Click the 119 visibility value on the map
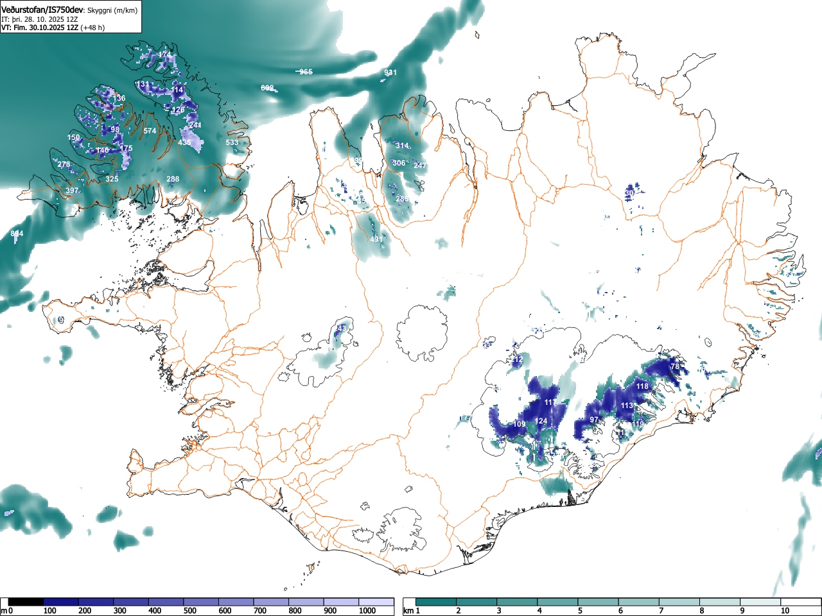Screen dimensions: 822x616 pyautogui.click(x=637, y=424)
